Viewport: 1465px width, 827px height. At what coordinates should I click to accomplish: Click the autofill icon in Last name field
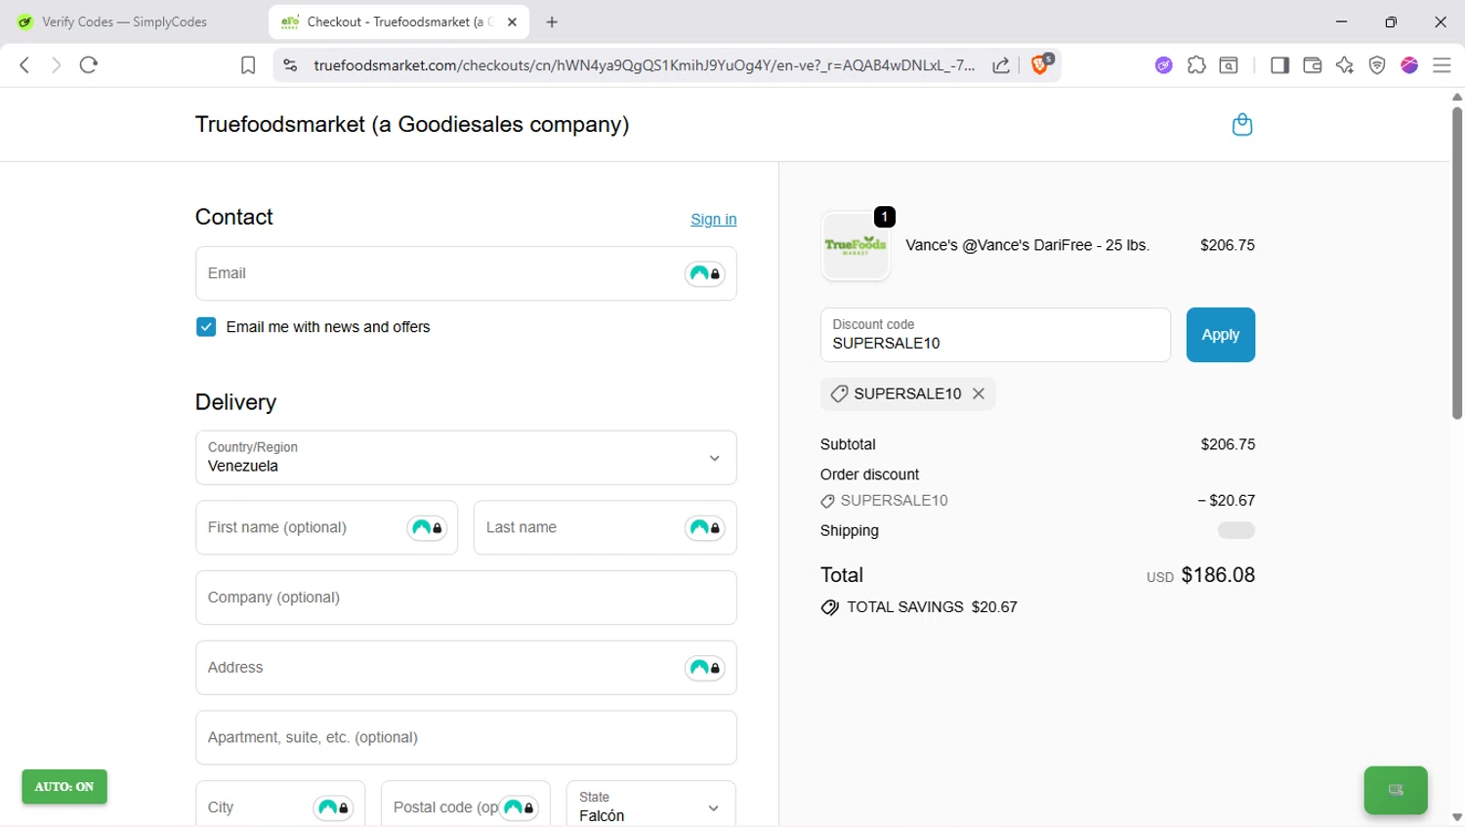(705, 528)
